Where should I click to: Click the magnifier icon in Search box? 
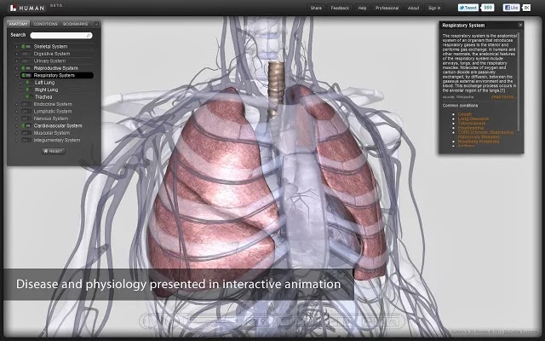tap(89, 35)
